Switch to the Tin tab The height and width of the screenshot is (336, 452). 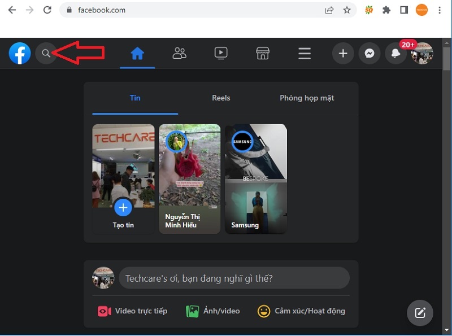point(135,98)
